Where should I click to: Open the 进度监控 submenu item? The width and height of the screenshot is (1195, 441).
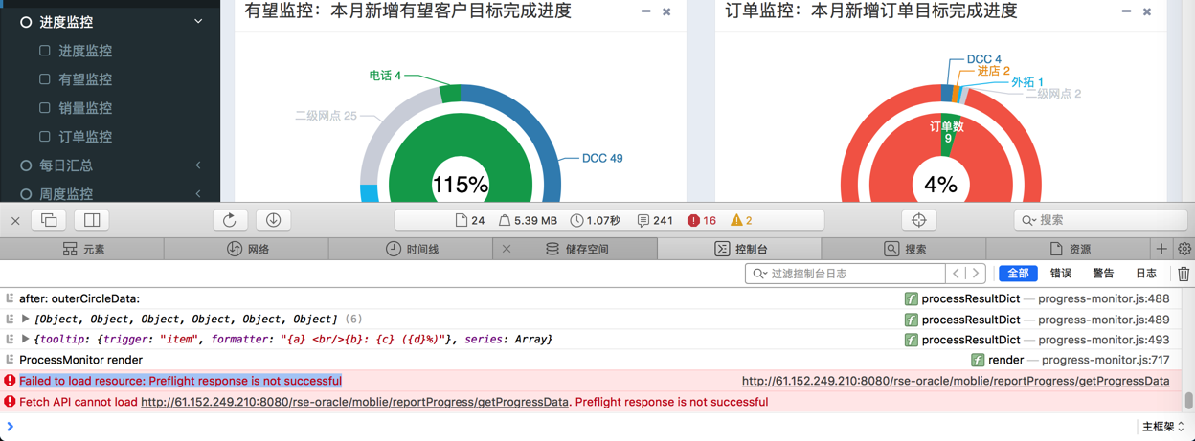pyautogui.click(x=85, y=50)
